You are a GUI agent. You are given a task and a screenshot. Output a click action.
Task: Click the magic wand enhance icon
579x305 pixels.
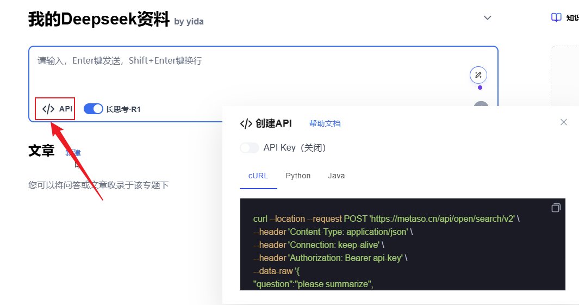point(478,75)
